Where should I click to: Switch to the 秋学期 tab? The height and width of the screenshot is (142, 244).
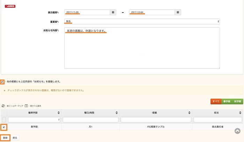(238, 101)
